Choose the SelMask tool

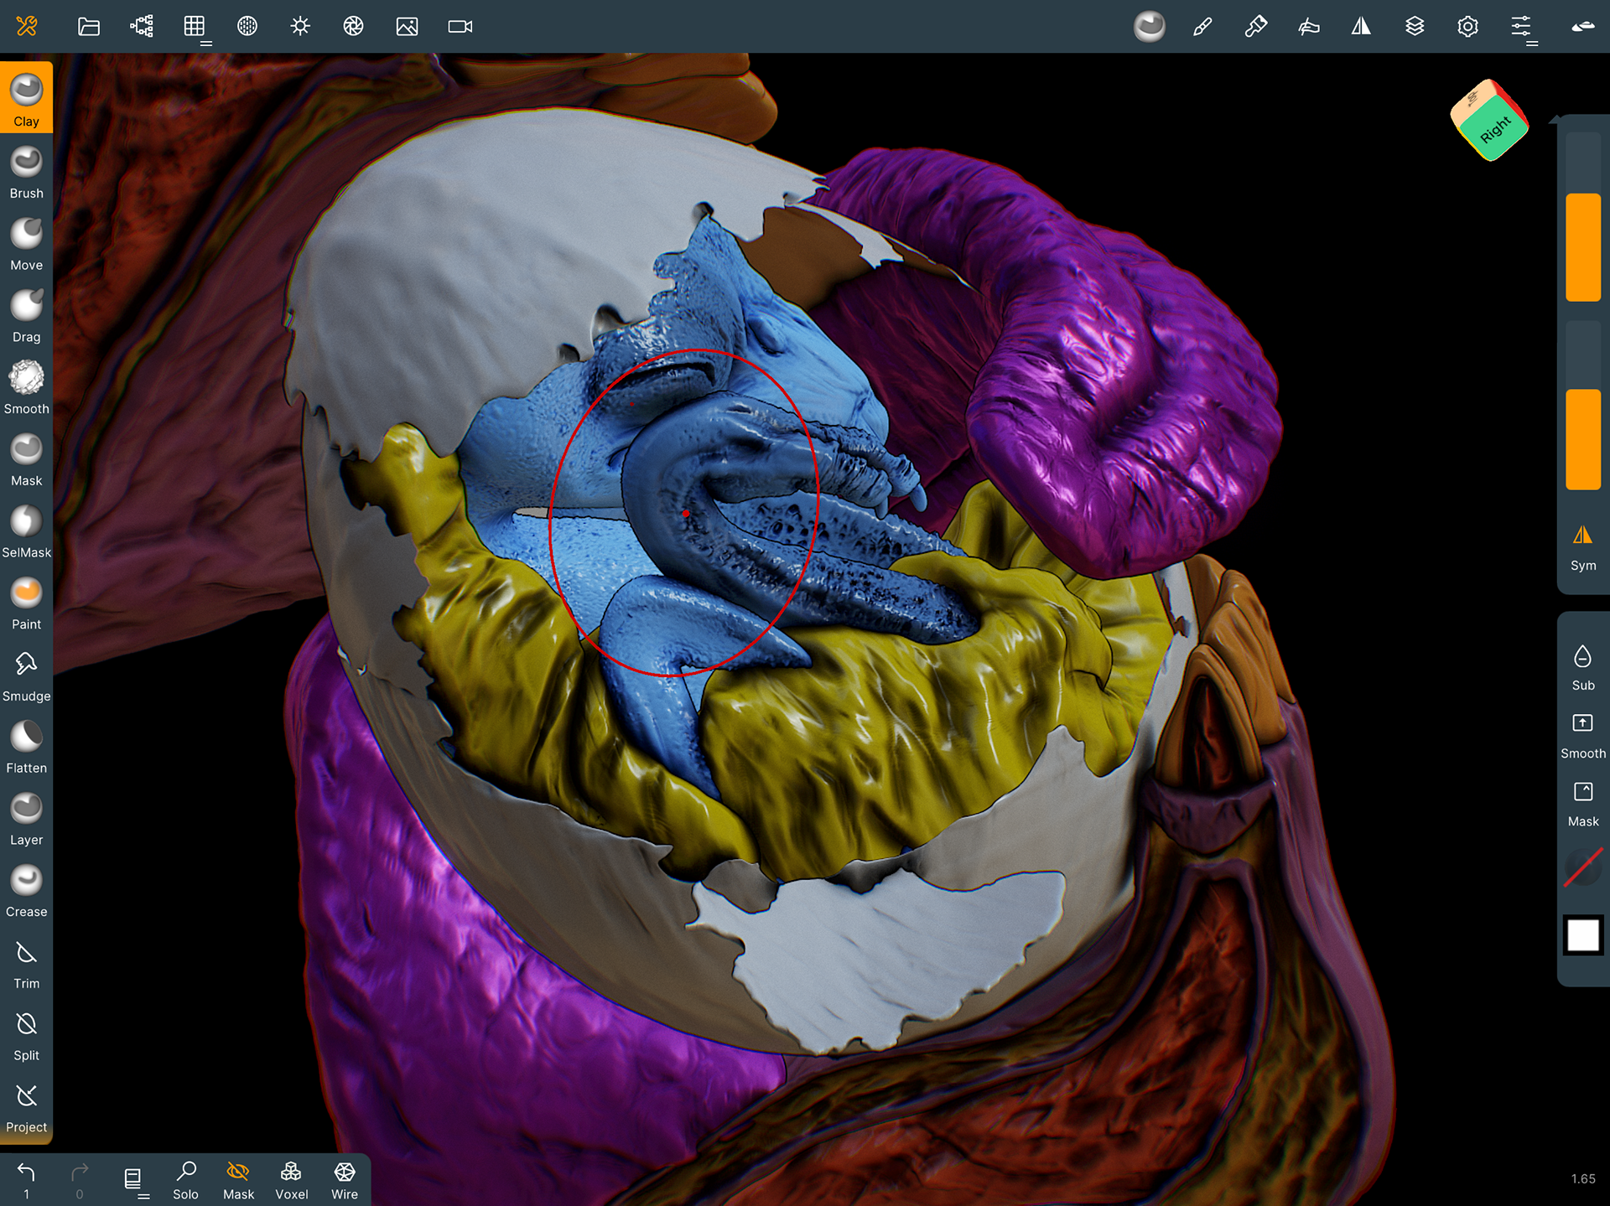[26, 531]
